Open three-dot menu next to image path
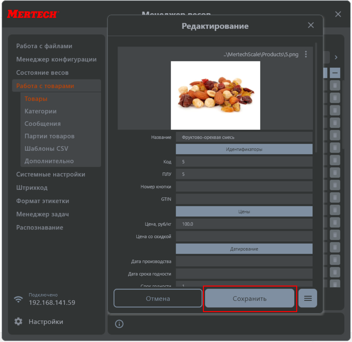This screenshot has width=352, height=342. click(306, 54)
